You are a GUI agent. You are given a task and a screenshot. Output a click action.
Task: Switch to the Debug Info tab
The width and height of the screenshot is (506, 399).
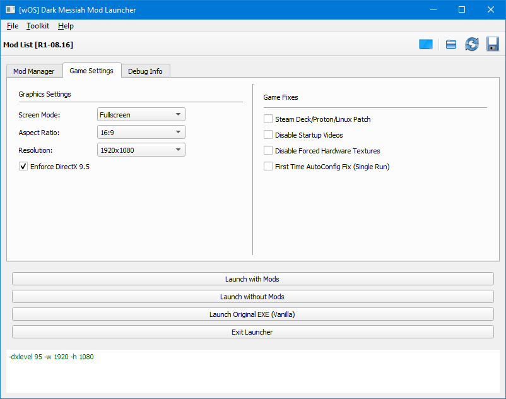coord(145,71)
